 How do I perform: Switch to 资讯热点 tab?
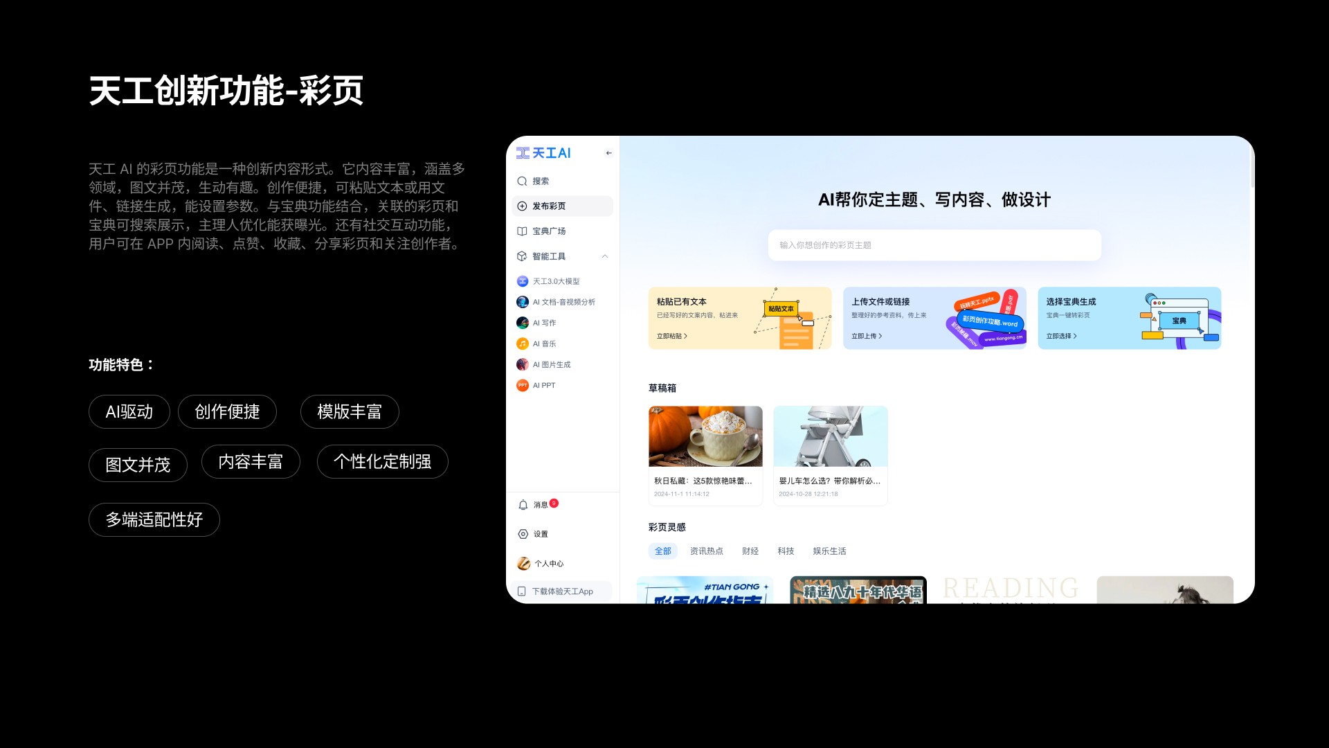pos(706,551)
